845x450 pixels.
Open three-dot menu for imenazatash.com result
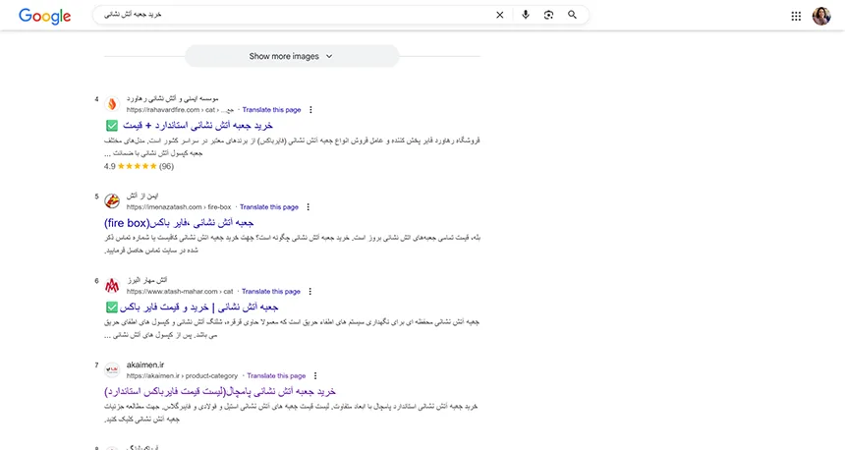308,207
